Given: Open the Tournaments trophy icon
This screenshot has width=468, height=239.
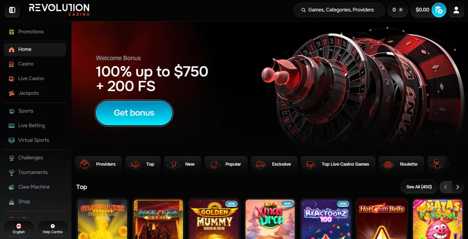Looking at the screenshot, I should 11,172.
